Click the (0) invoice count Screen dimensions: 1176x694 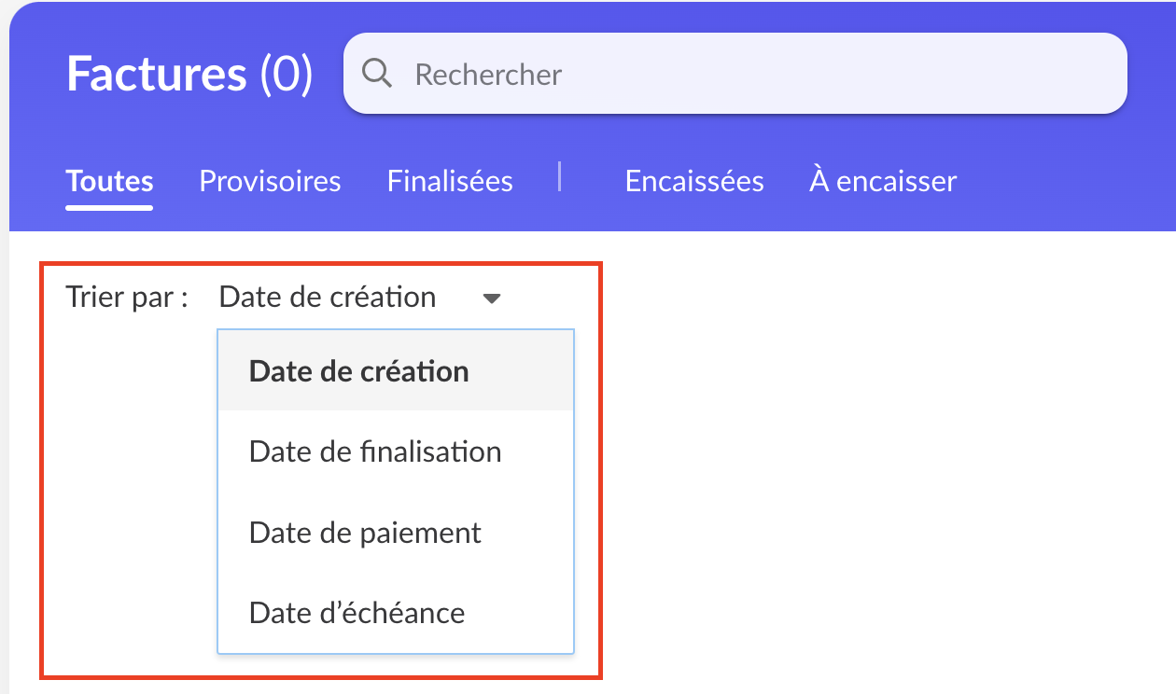click(286, 74)
